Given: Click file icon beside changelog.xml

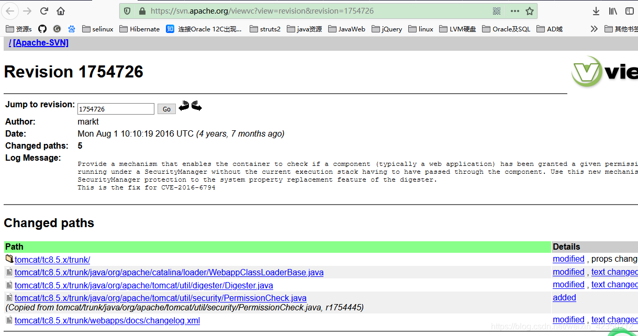Looking at the screenshot, I should pos(9,320).
